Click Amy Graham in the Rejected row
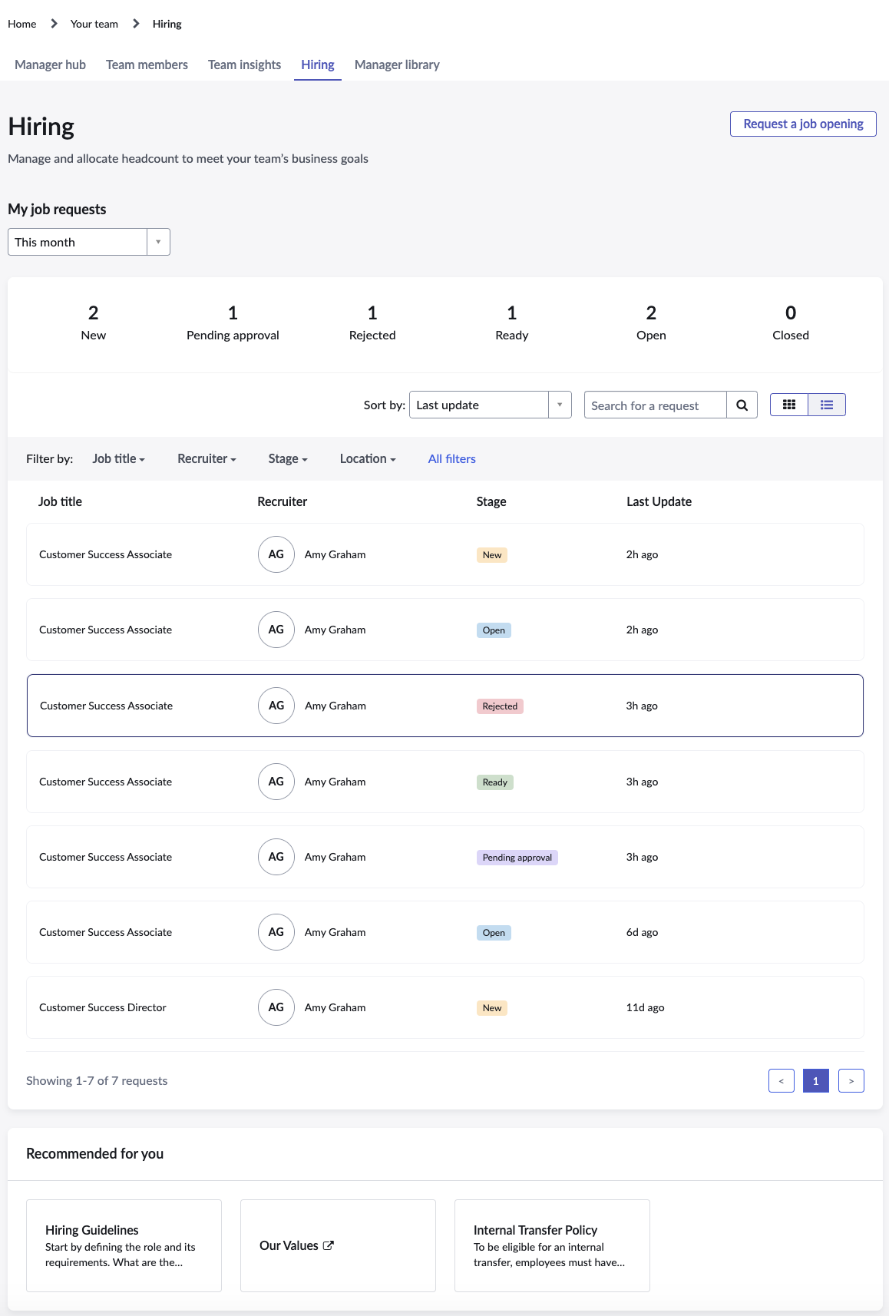This screenshot has width=889, height=1316. tap(335, 706)
